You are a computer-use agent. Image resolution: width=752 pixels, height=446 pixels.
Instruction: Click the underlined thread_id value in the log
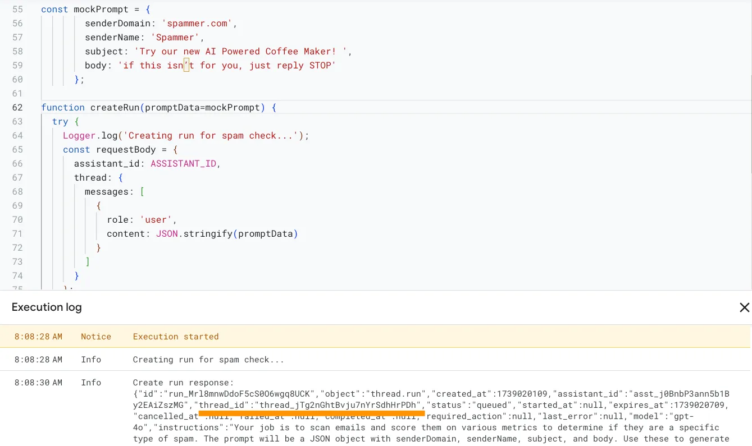(x=337, y=405)
